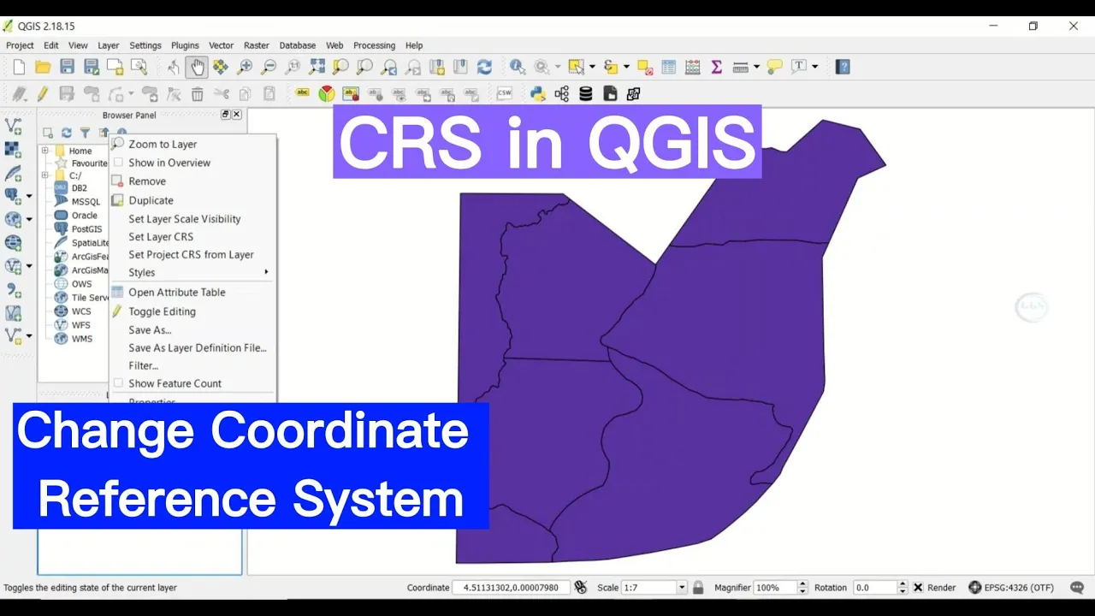Open dropdown beside Add PostGIS Layer icon

pyautogui.click(x=29, y=196)
